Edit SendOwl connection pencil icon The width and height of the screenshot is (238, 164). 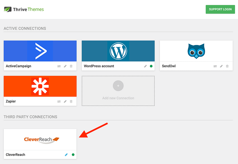coord(221,66)
